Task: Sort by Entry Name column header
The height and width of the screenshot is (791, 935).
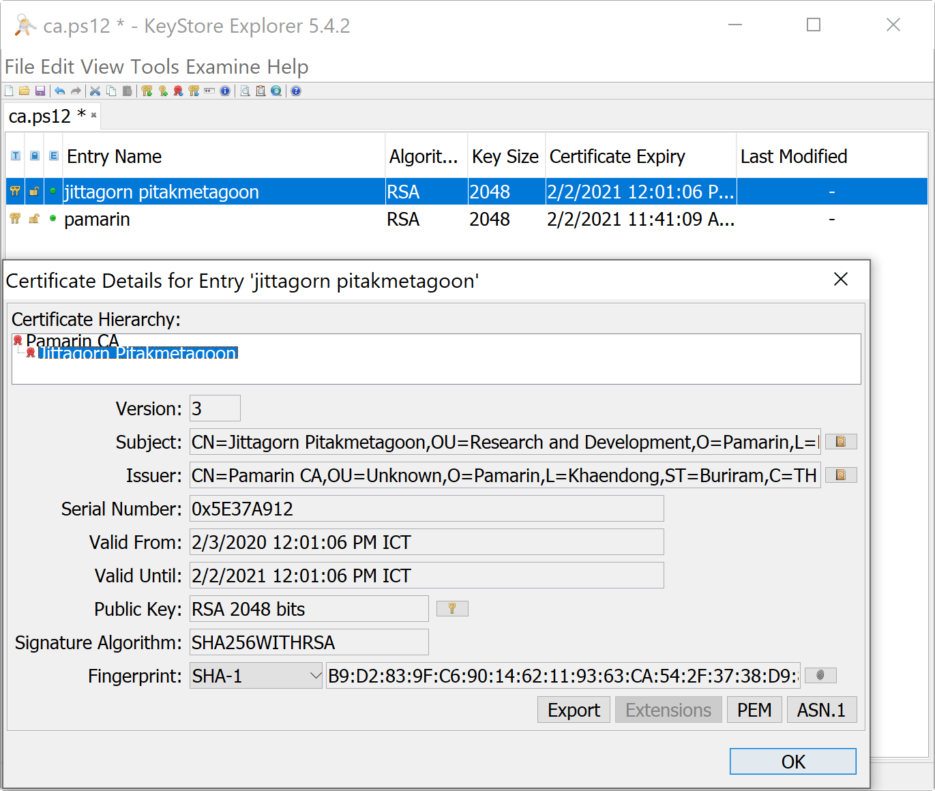Action: (x=224, y=156)
